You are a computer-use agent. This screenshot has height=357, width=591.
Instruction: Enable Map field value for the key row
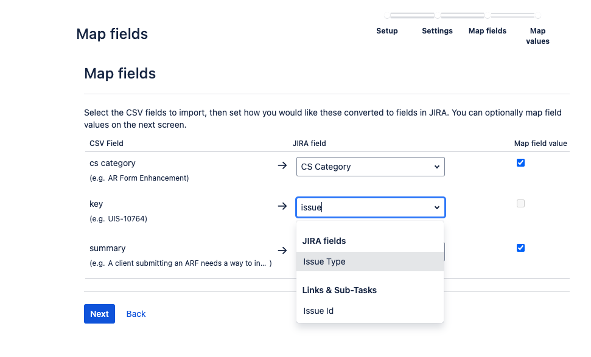point(520,204)
